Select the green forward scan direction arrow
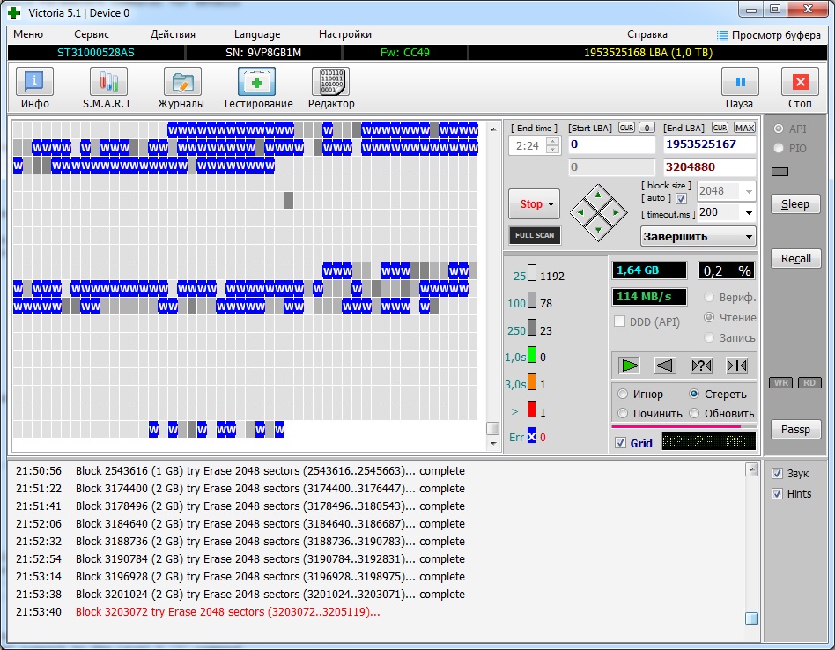This screenshot has height=650, width=835. [x=629, y=365]
